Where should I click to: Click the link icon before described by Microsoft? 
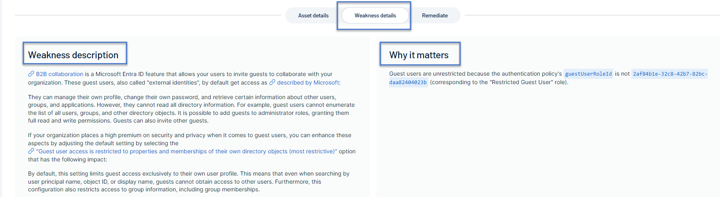(x=272, y=83)
